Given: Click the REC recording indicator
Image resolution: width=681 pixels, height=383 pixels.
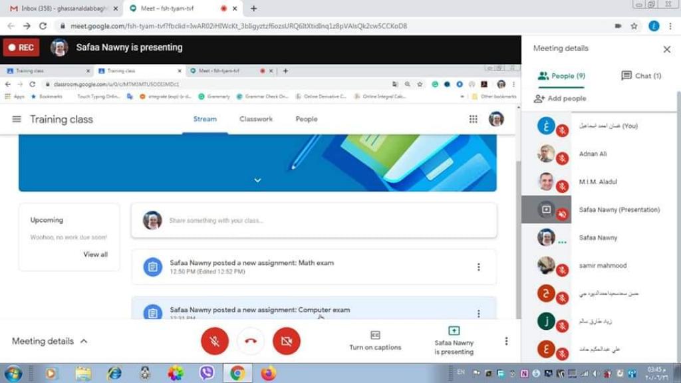Looking at the screenshot, I should (21, 48).
